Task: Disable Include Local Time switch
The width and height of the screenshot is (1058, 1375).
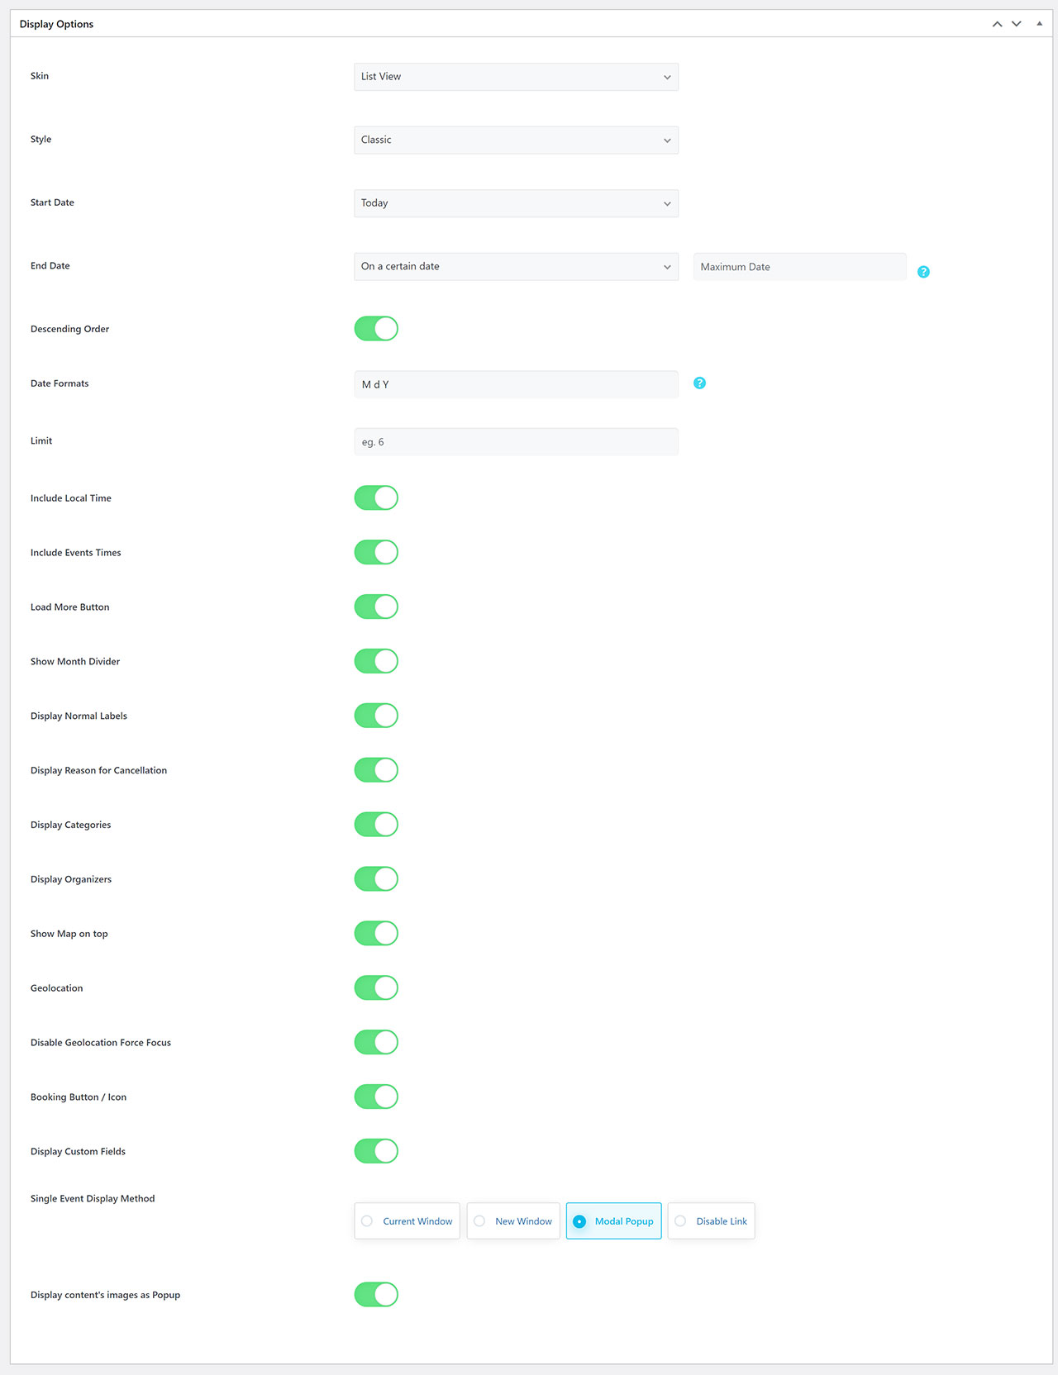Action: (376, 498)
